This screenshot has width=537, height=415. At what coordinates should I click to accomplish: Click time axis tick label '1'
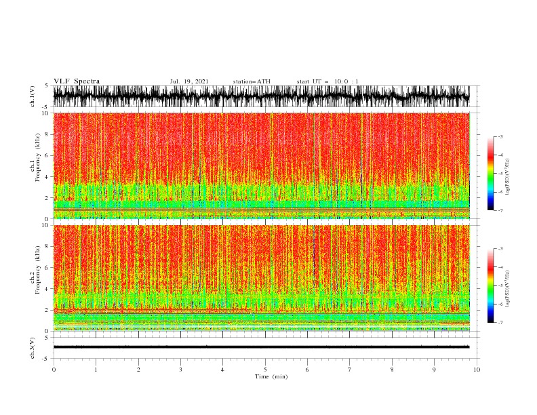click(x=96, y=370)
